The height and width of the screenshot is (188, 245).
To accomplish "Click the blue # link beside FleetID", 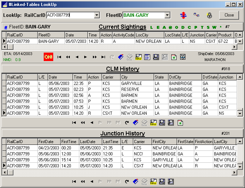I will [x=6, y=27].
